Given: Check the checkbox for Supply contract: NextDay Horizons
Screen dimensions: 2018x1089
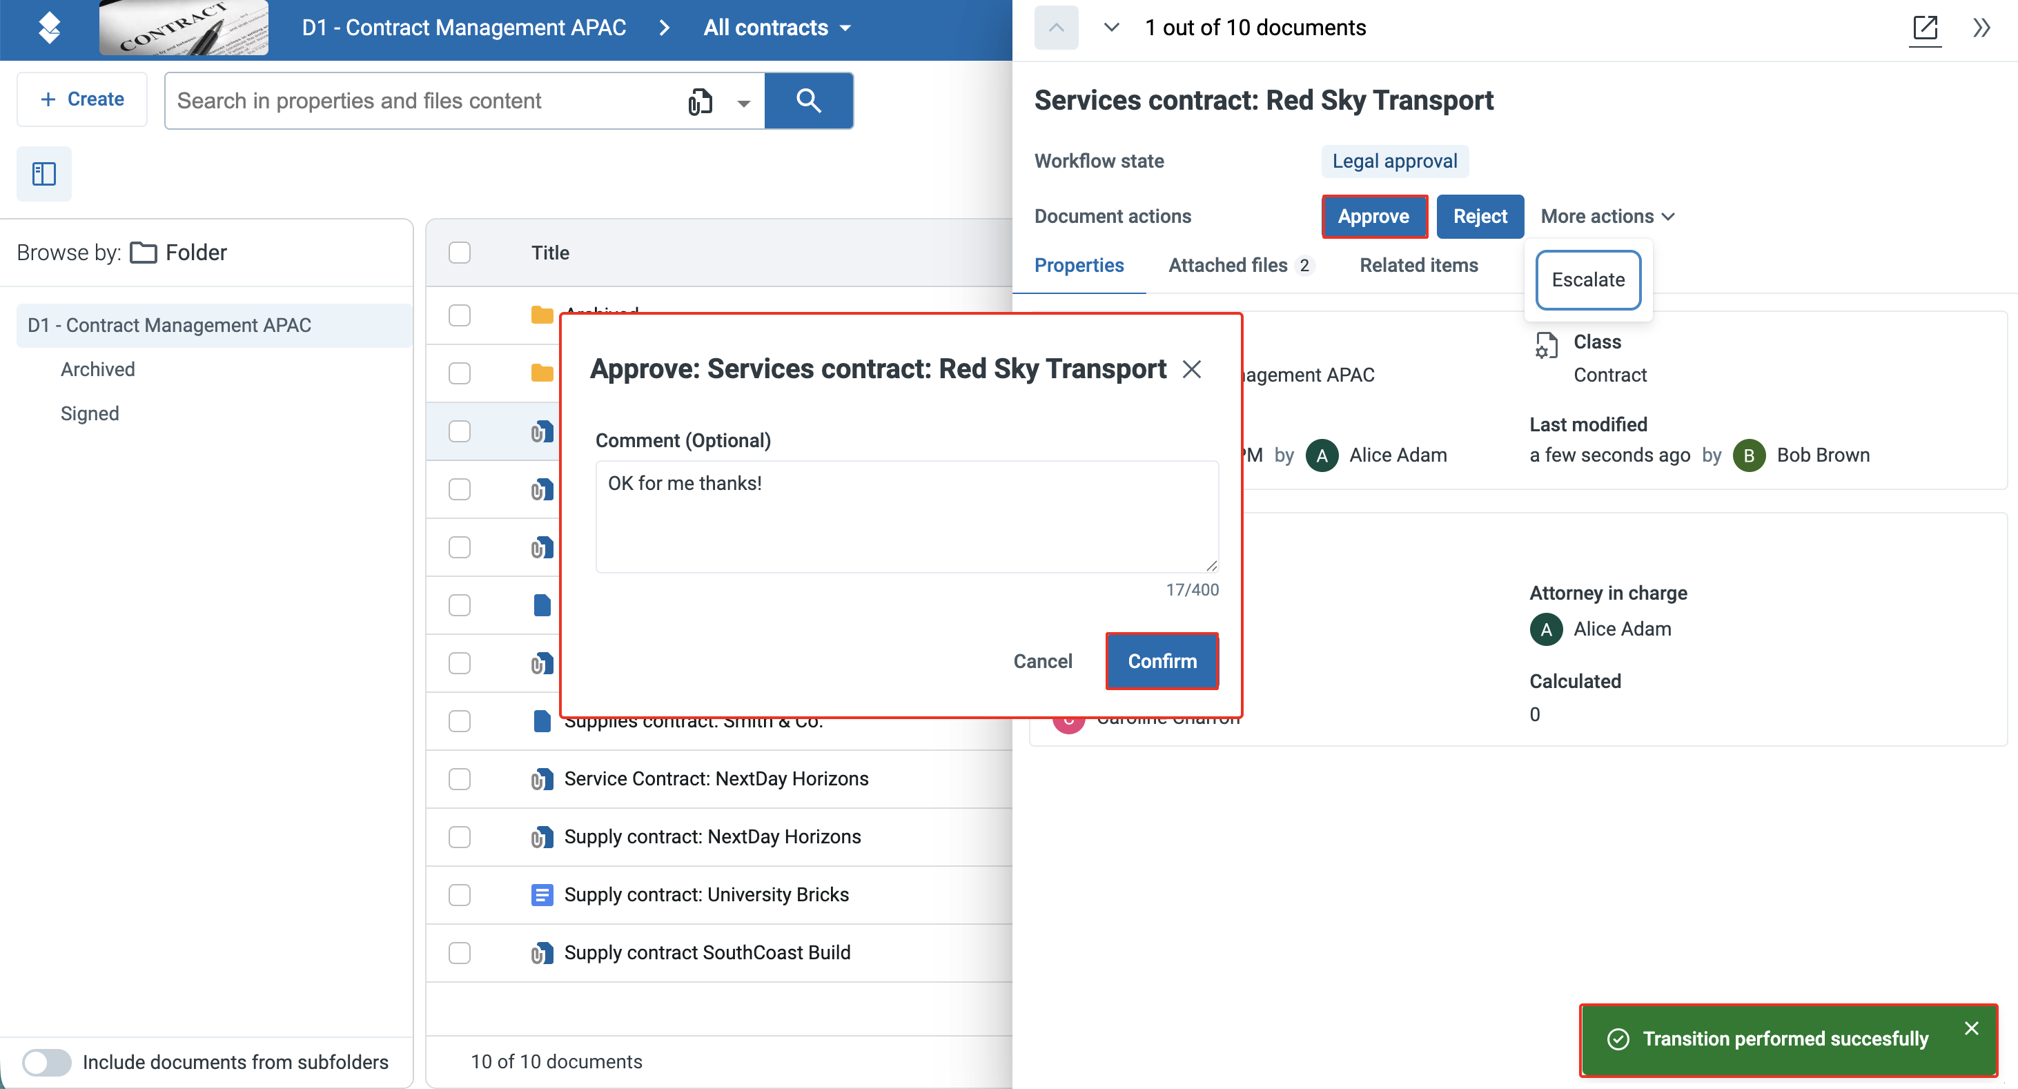Looking at the screenshot, I should coord(460,838).
